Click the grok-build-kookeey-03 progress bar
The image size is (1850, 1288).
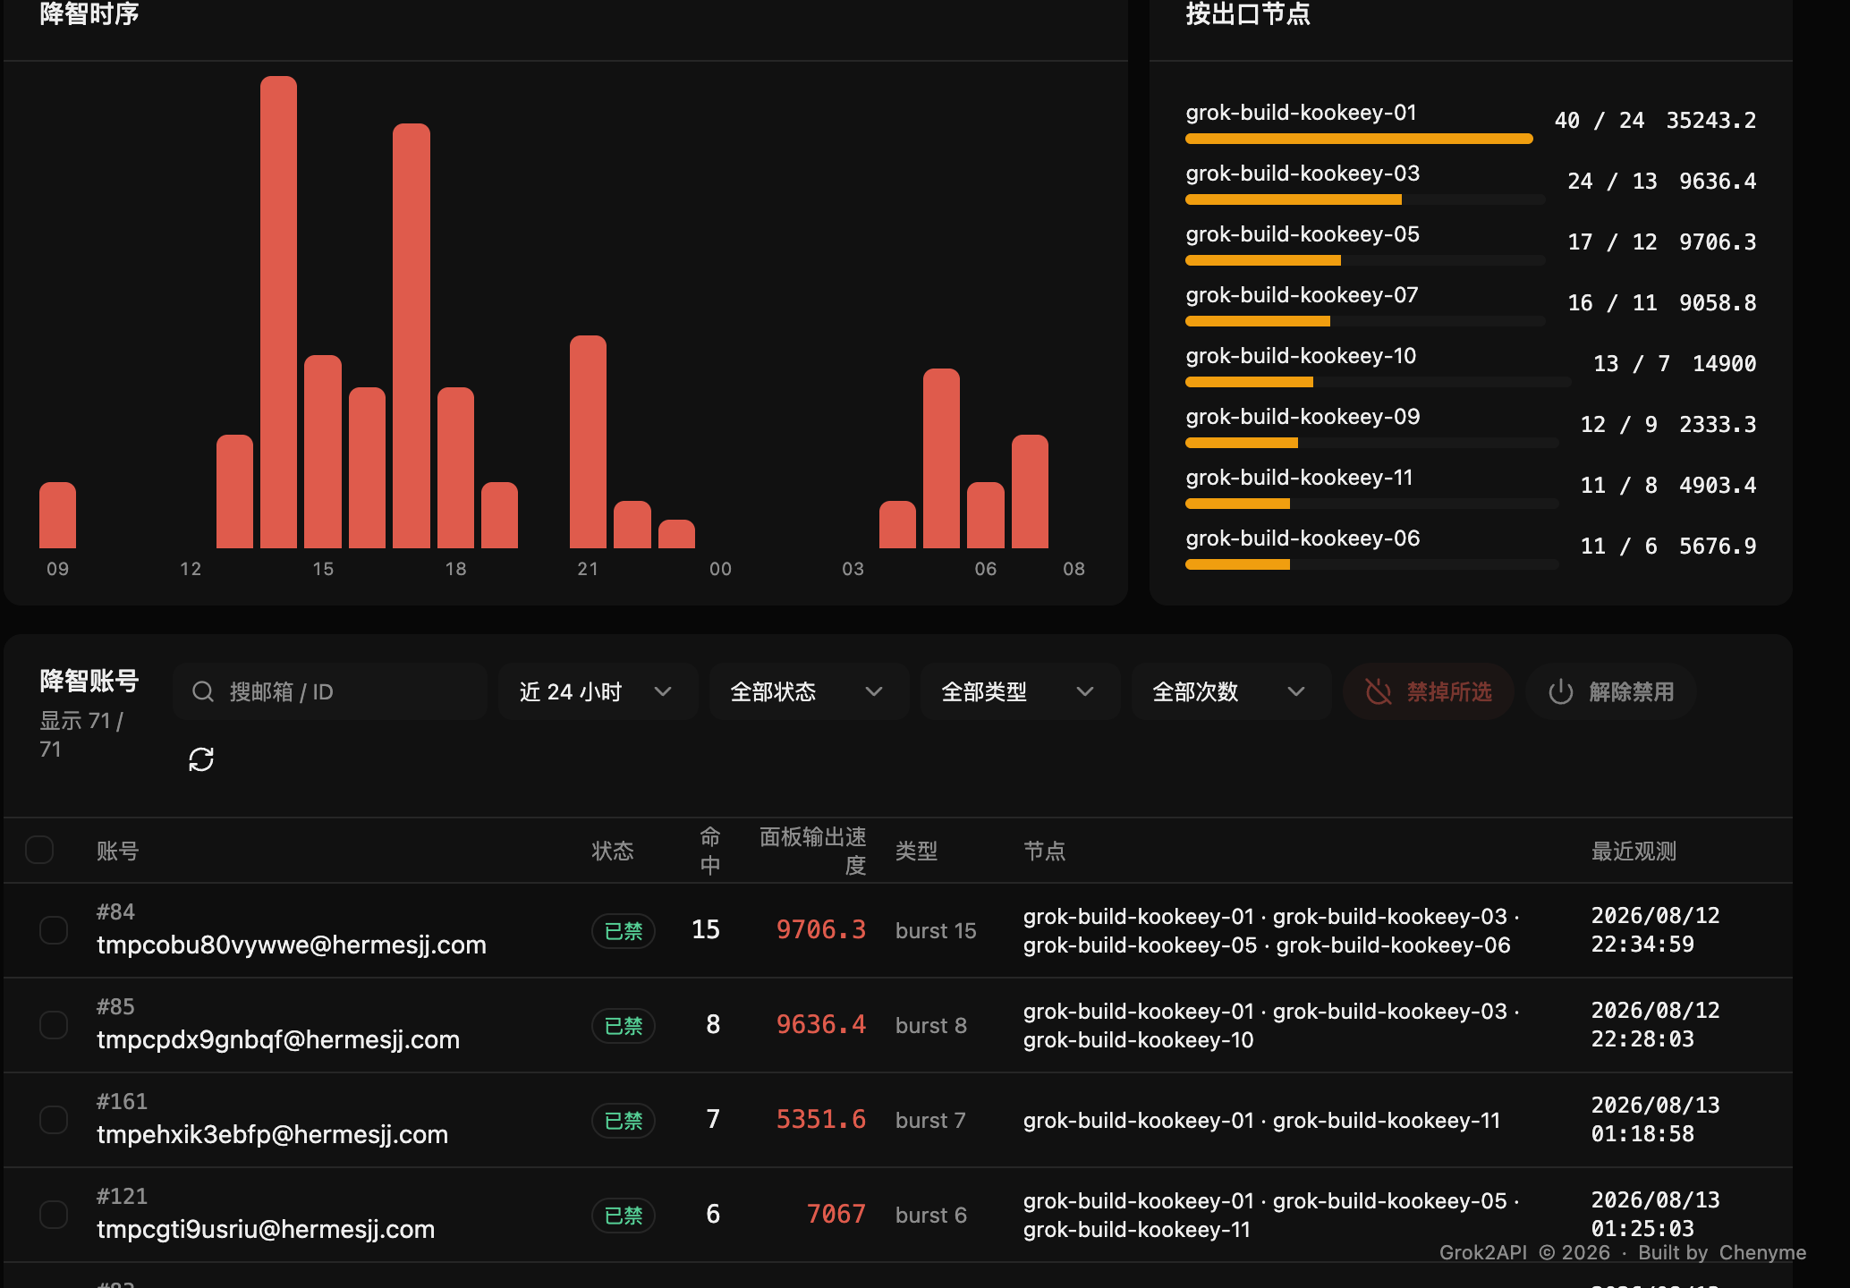click(1366, 199)
